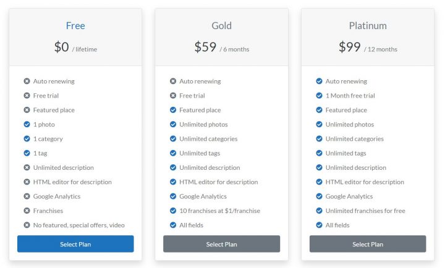Screen dimensions: 445x268
Task: Click the check icon next to 1 photo
Action: click(x=27, y=124)
